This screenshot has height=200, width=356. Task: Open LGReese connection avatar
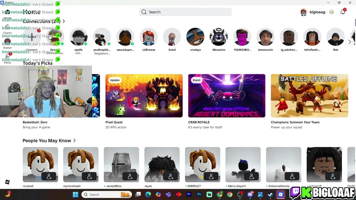tap(149, 37)
